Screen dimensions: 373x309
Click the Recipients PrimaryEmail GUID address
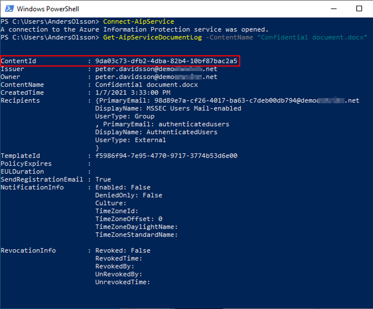click(x=225, y=100)
